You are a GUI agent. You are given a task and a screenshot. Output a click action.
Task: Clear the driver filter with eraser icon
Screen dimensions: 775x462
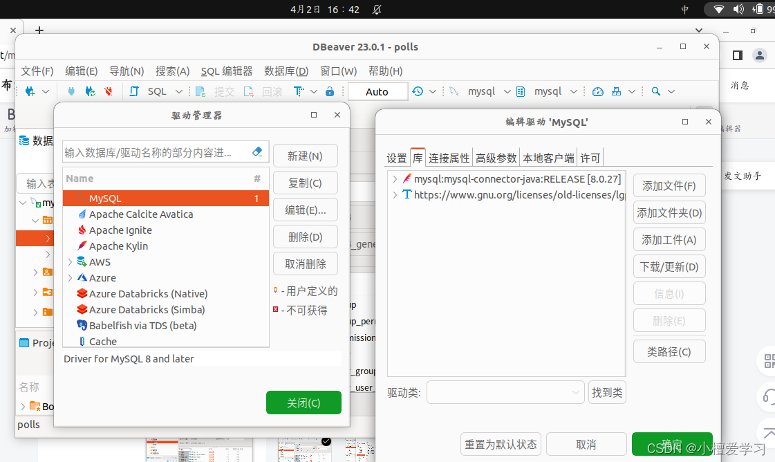coord(257,152)
